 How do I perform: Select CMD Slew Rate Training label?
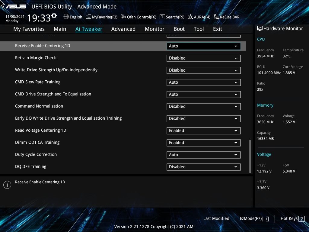(38, 82)
